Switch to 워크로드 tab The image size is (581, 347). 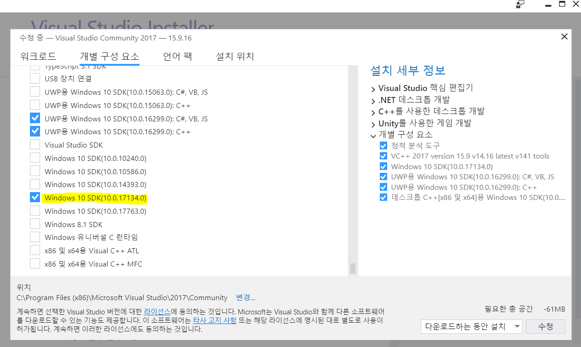click(x=38, y=57)
